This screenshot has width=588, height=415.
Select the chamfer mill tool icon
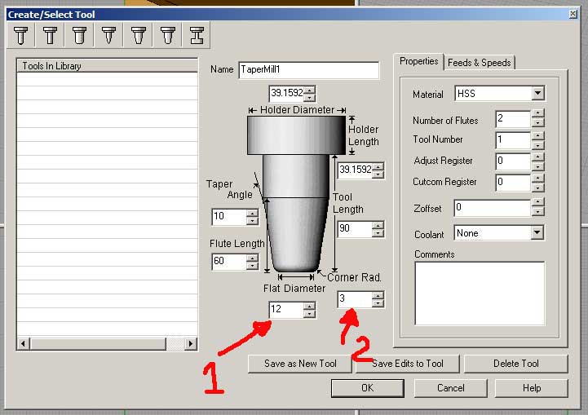139,35
